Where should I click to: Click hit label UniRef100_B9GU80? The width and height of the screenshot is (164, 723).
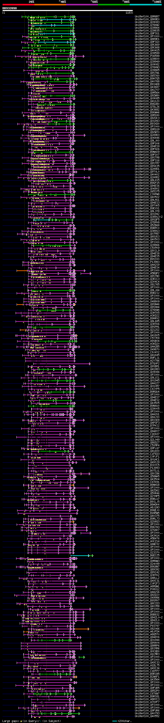pos(147,104)
